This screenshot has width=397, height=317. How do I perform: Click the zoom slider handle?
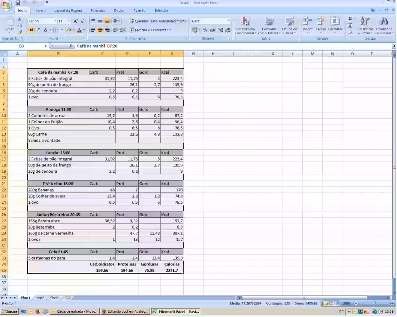pos(374,303)
